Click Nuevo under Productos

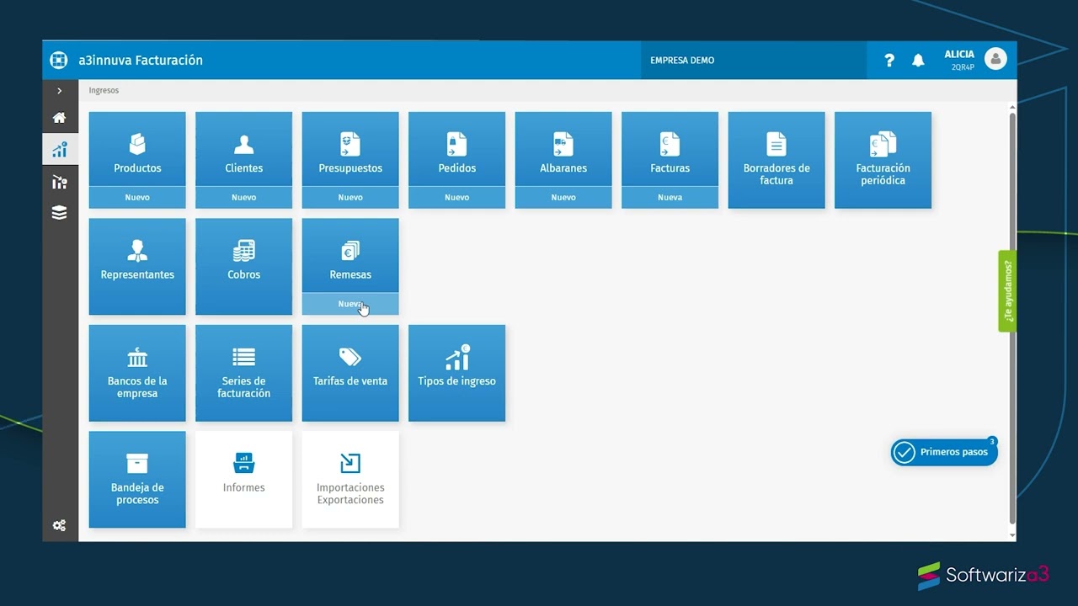coord(137,198)
